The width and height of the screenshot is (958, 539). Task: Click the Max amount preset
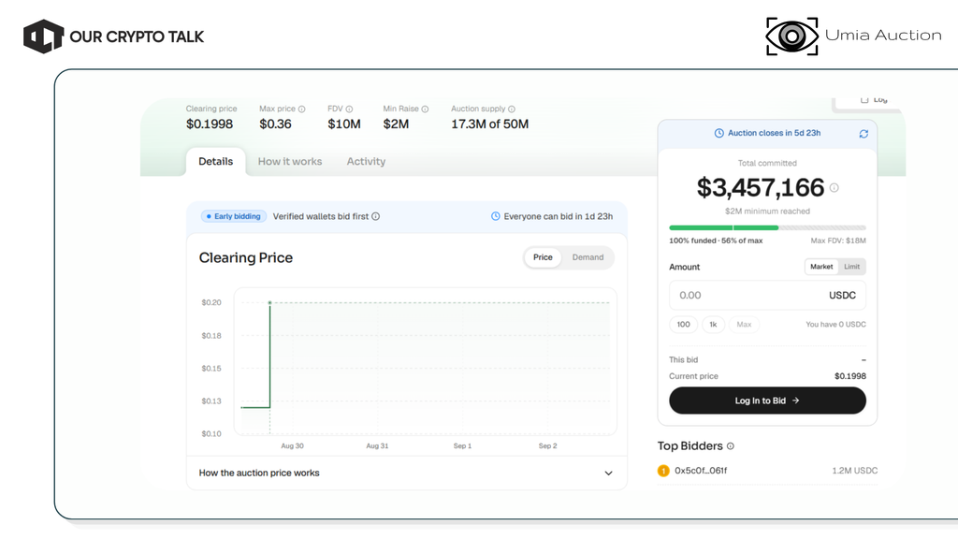[744, 325]
